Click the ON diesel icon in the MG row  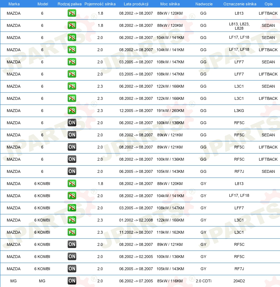72,281
